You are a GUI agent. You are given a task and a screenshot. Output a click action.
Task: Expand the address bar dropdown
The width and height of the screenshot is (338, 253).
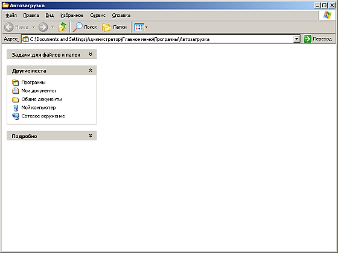click(297, 39)
